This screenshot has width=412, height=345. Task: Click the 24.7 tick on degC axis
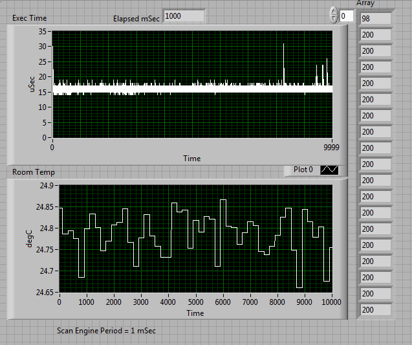point(47,271)
